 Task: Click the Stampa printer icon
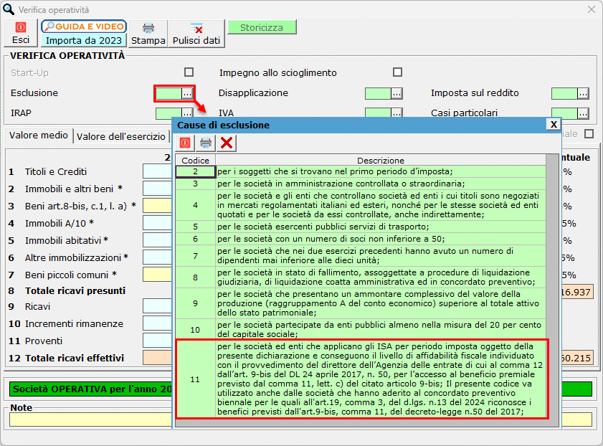pos(148,29)
